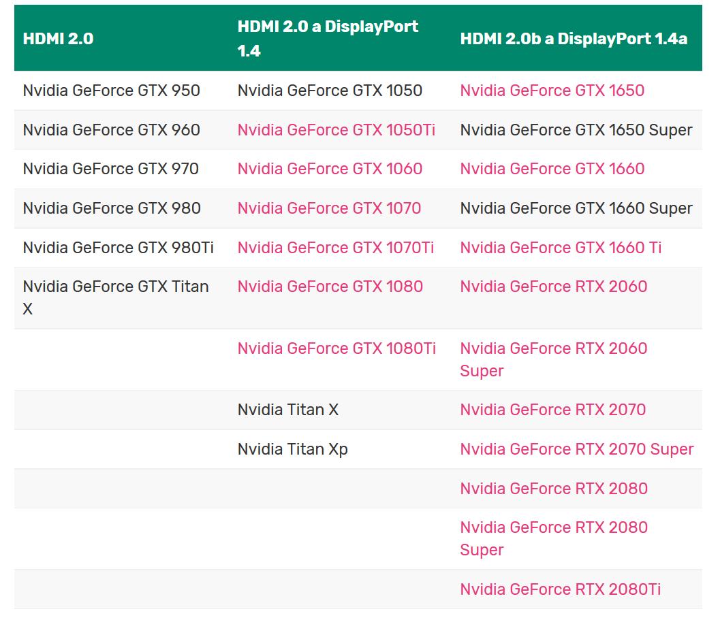Open the Nvidia GeForce GTX 1070Ti link
This screenshot has height=620, width=720.
pos(336,248)
